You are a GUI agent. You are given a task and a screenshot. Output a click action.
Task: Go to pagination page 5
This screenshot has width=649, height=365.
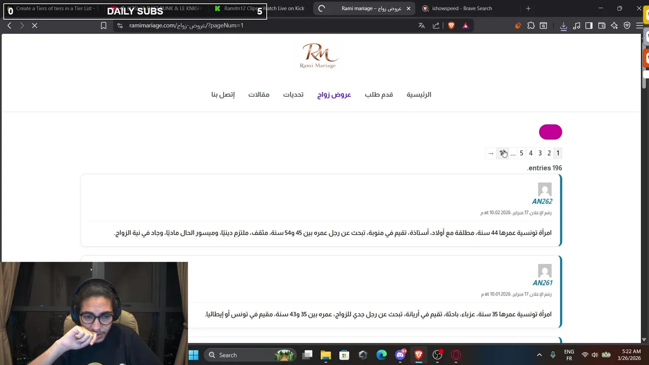[x=521, y=153]
